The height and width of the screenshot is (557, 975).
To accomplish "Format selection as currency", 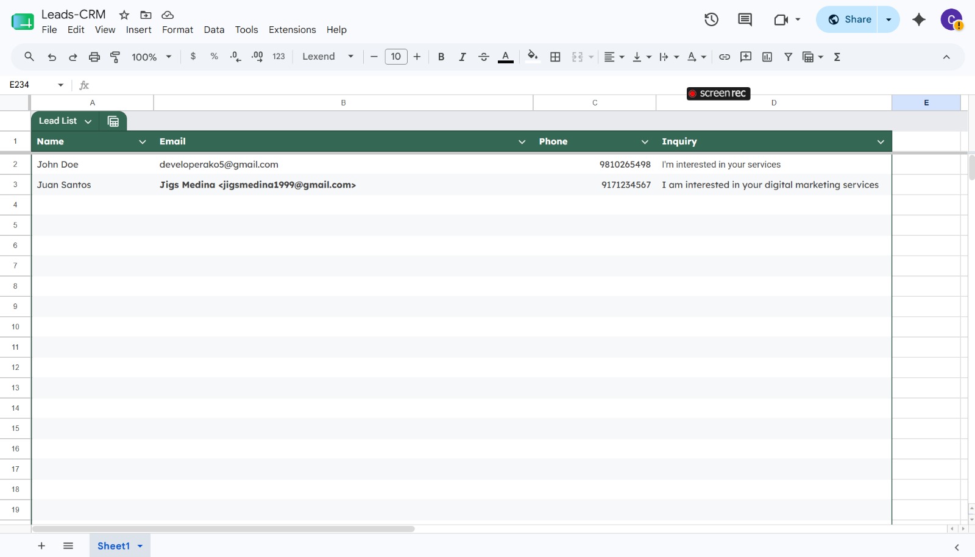I will pyautogui.click(x=193, y=57).
